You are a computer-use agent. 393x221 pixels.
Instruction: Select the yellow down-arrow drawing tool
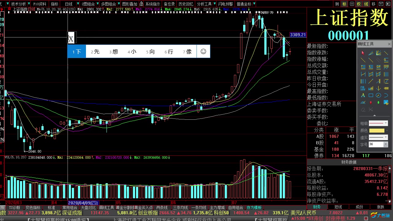(379, 88)
